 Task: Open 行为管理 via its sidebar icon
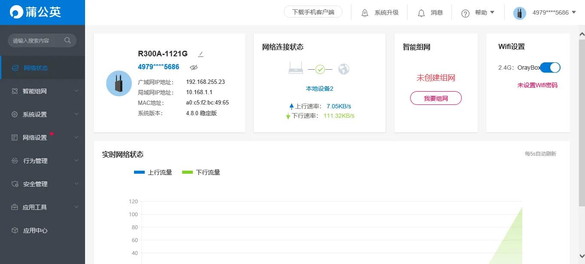15,160
